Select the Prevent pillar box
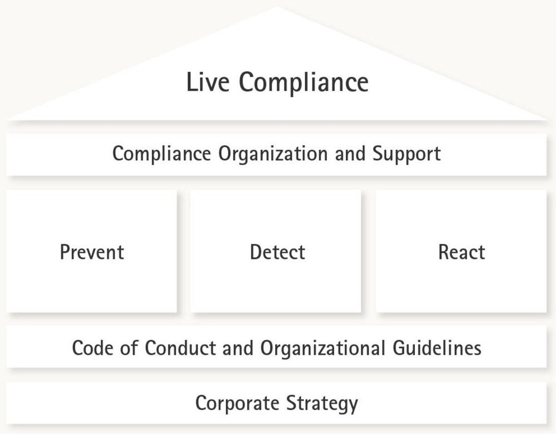This screenshot has height=434, width=556. [92, 251]
